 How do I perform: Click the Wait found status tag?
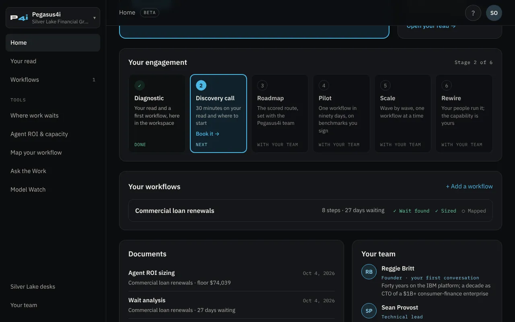tap(411, 211)
